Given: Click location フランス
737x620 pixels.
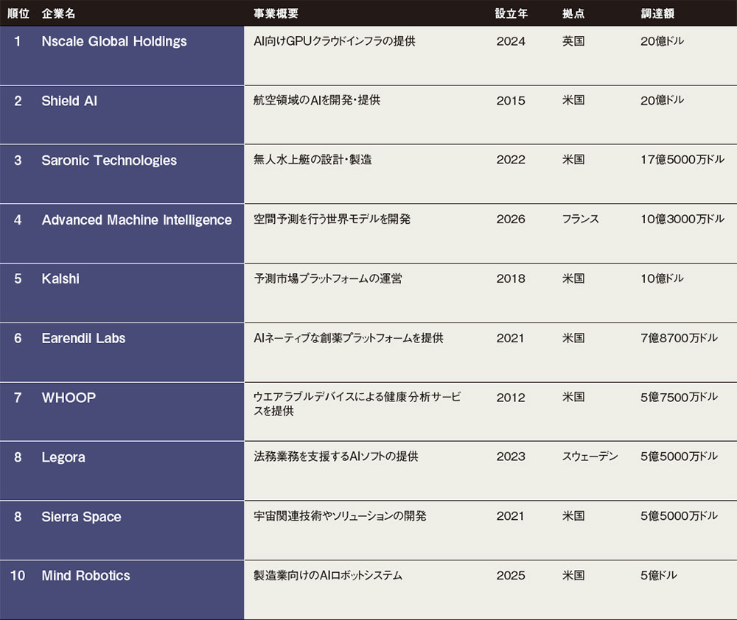Looking at the screenshot, I should [x=581, y=219].
